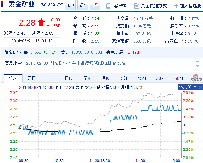Click the 市净率 value 0.18
Viewport: 203px width, 163px height.
192,34
